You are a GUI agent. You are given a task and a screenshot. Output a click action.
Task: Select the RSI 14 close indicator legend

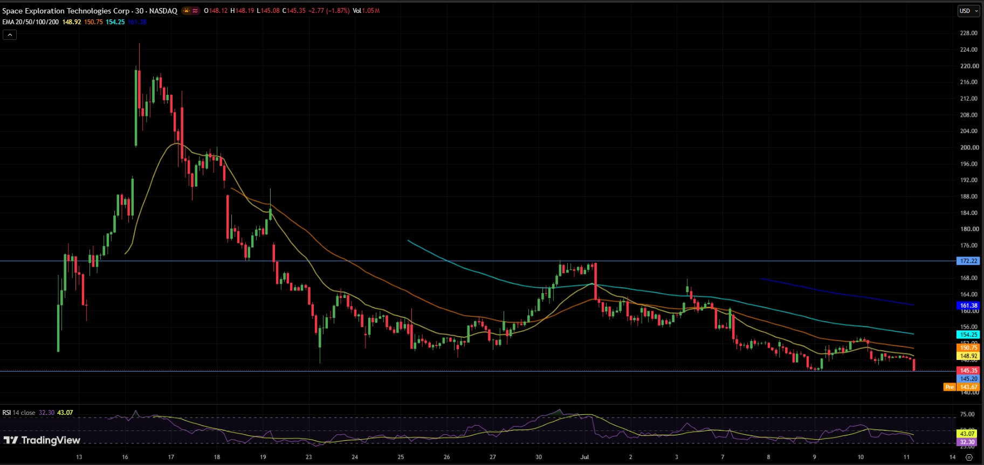click(19, 413)
